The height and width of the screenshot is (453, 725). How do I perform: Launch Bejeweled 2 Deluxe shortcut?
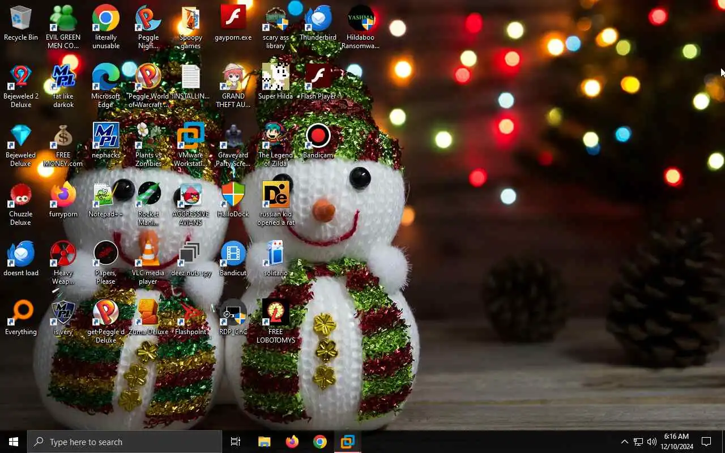click(x=21, y=86)
